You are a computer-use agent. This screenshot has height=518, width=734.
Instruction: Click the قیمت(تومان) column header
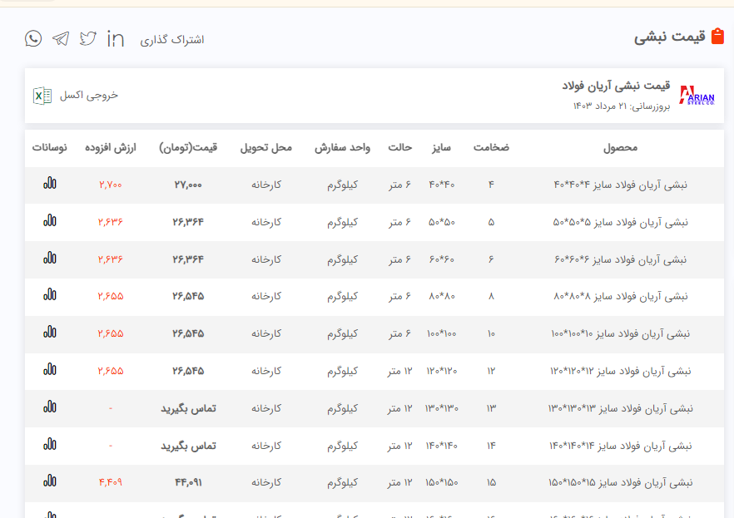tap(188, 148)
